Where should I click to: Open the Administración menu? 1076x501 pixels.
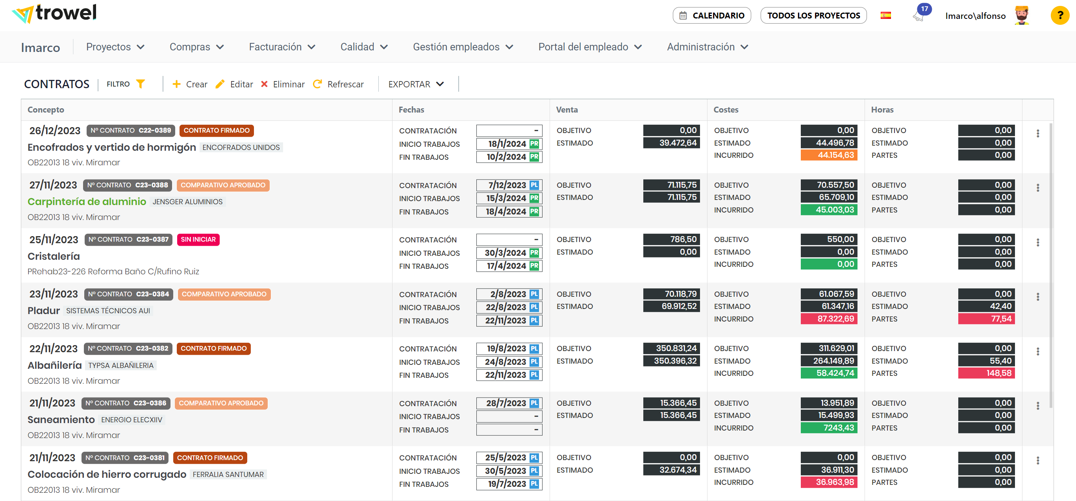[707, 47]
